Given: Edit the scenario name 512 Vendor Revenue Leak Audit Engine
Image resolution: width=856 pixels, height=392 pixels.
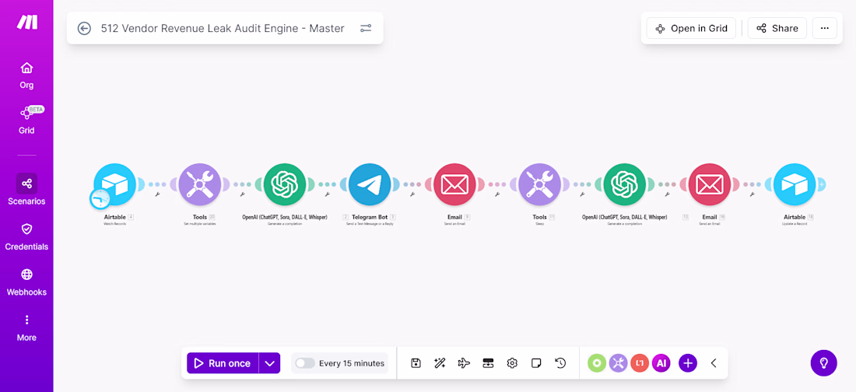Looking at the screenshot, I should click(x=223, y=29).
